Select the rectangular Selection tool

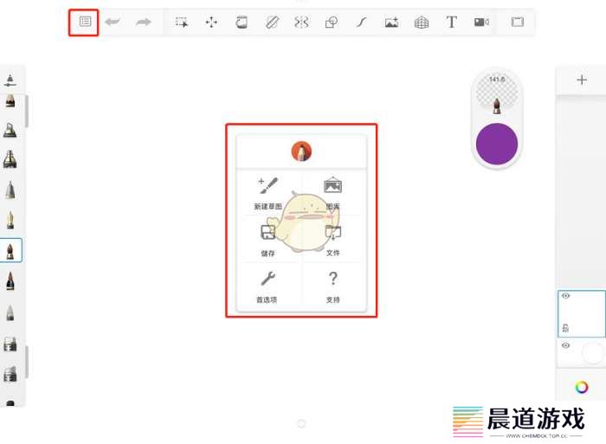click(182, 23)
